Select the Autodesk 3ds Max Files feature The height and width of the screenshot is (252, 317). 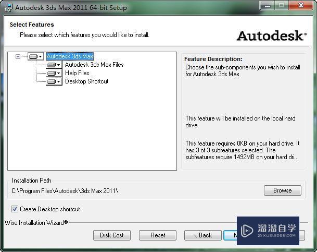pos(94,65)
